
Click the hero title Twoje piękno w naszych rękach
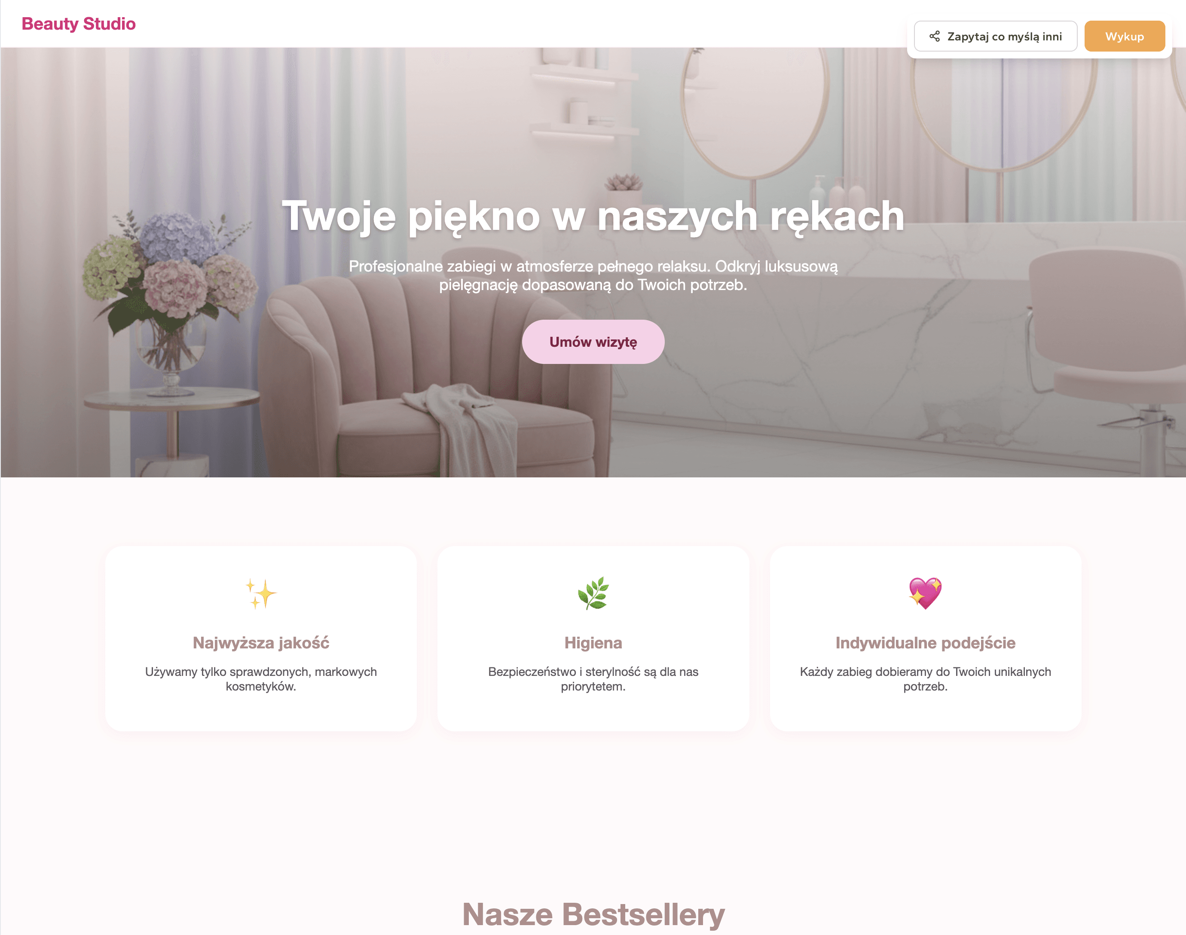(x=593, y=216)
